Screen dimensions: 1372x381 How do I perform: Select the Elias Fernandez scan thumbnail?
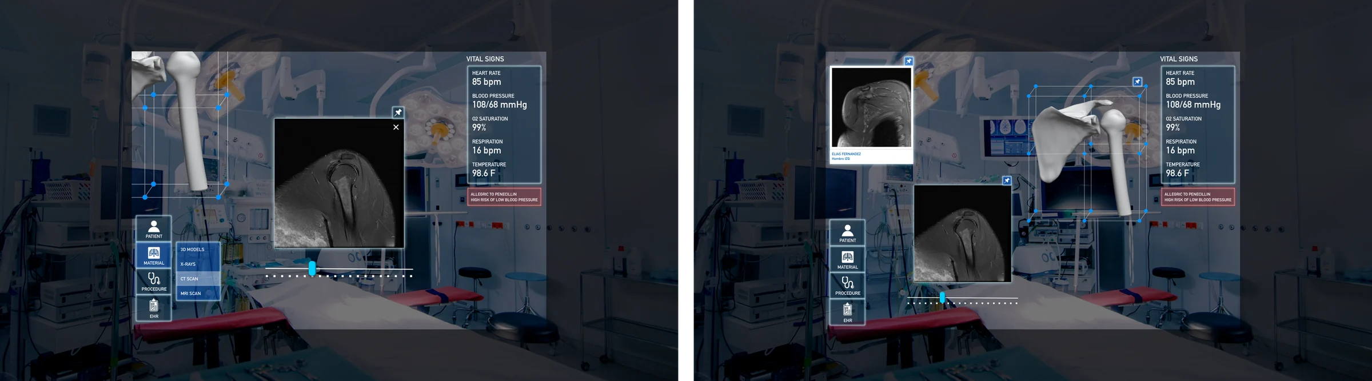(871, 107)
